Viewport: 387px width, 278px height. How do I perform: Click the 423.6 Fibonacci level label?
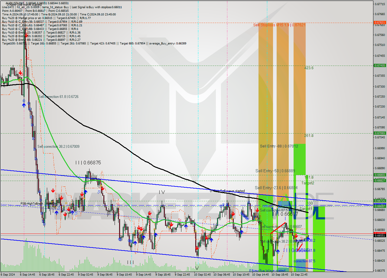coord(309,68)
